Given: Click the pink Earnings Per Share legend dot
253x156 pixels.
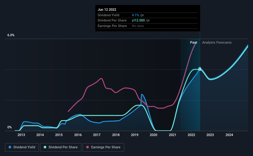Looking at the screenshot, I should tap(88, 147).
